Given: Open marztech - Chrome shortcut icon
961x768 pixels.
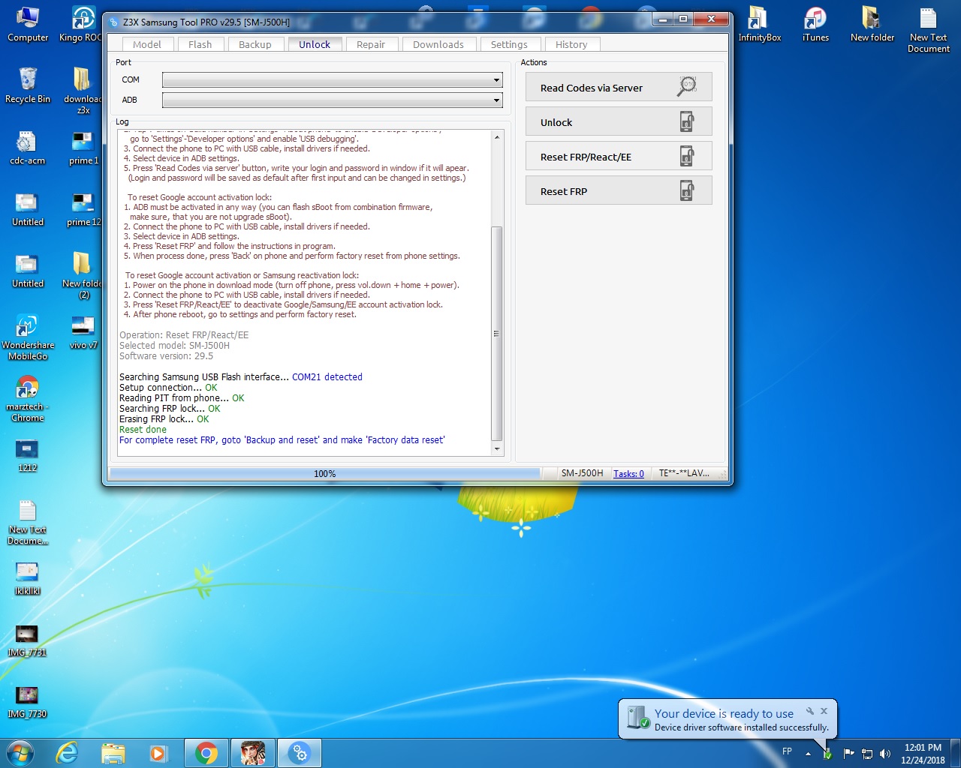Looking at the screenshot, I should 28,398.
